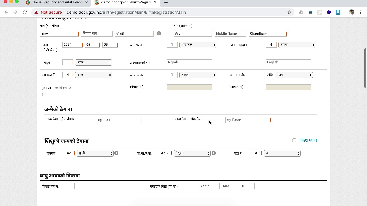Open जन्मस्थान dropdown showing अस्पताल
The width and height of the screenshot is (367, 206).
[198, 45]
